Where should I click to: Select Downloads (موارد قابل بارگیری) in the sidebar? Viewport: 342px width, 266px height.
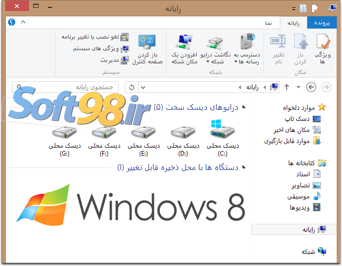[292, 141]
